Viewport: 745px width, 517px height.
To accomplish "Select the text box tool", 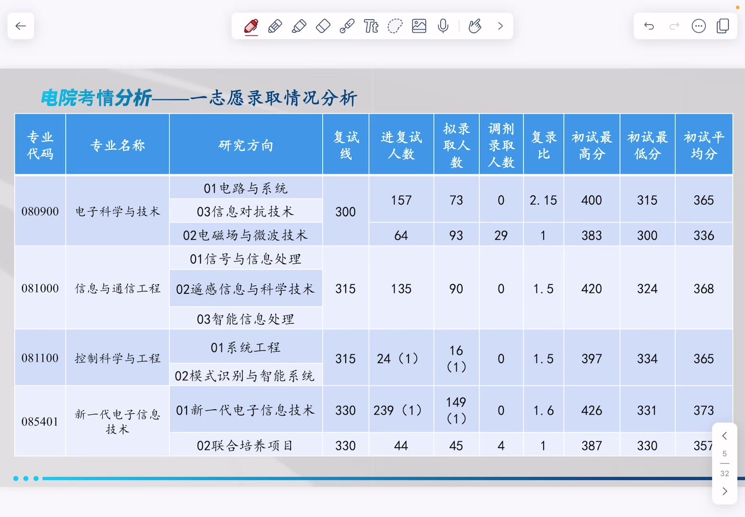I will pos(371,26).
